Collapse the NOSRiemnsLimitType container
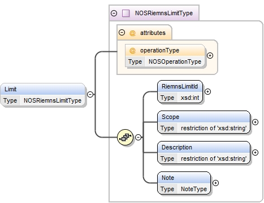 coord(114,14)
